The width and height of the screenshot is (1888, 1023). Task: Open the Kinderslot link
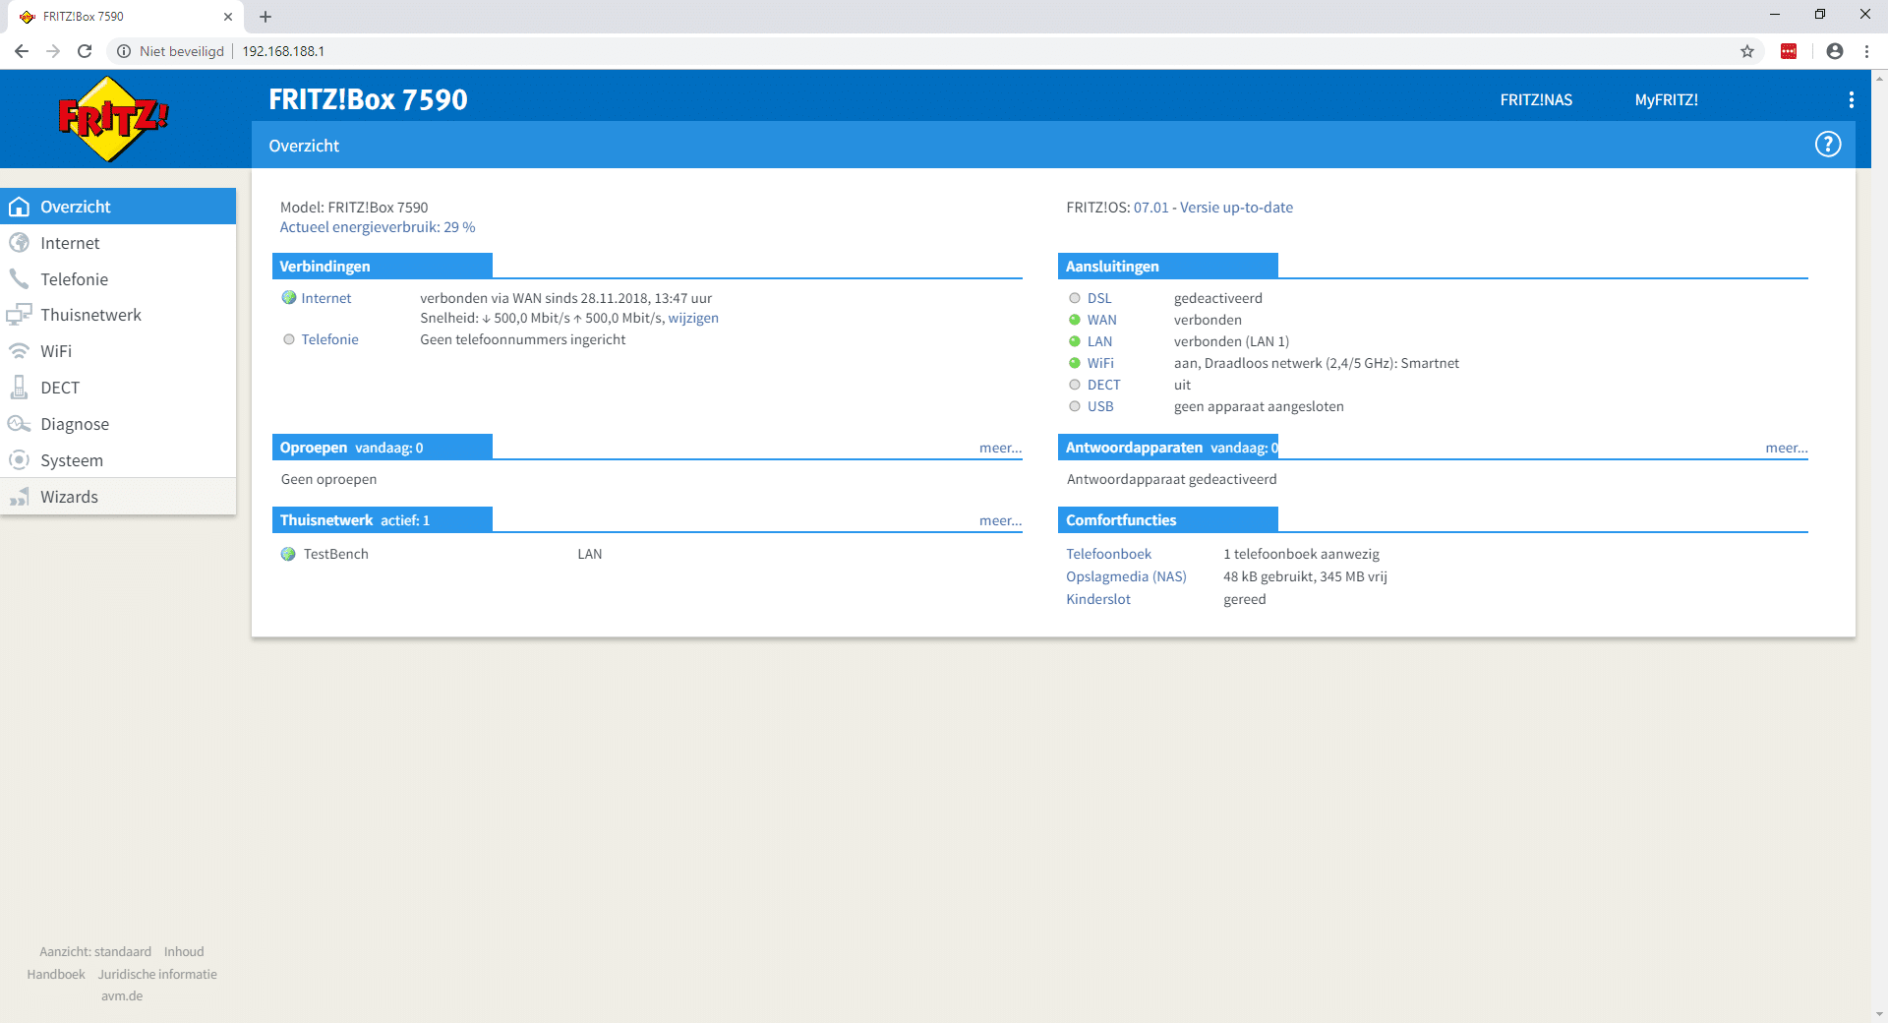[x=1098, y=599]
